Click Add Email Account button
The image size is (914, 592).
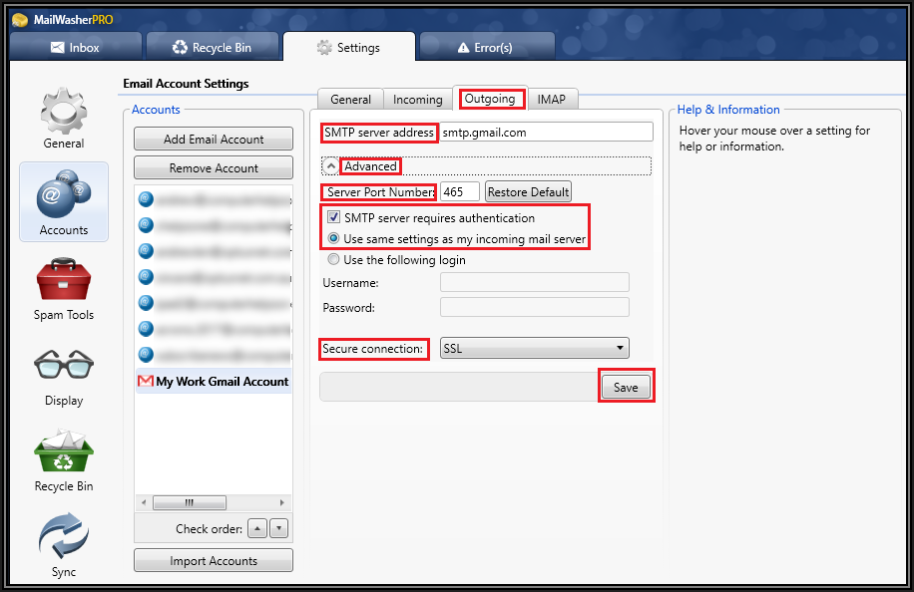pyautogui.click(x=214, y=140)
